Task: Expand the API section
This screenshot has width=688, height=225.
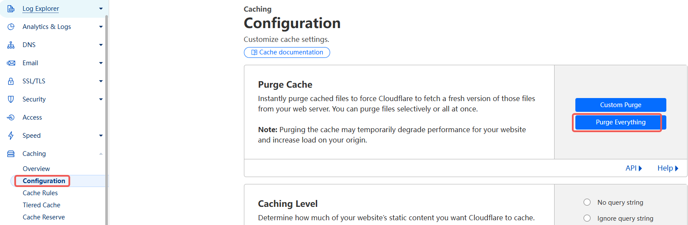Action: coord(634,168)
